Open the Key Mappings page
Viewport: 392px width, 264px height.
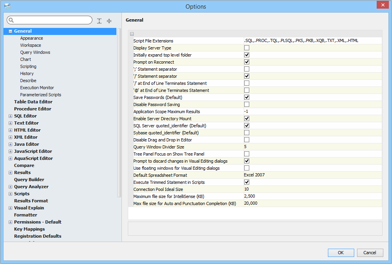coord(29,229)
